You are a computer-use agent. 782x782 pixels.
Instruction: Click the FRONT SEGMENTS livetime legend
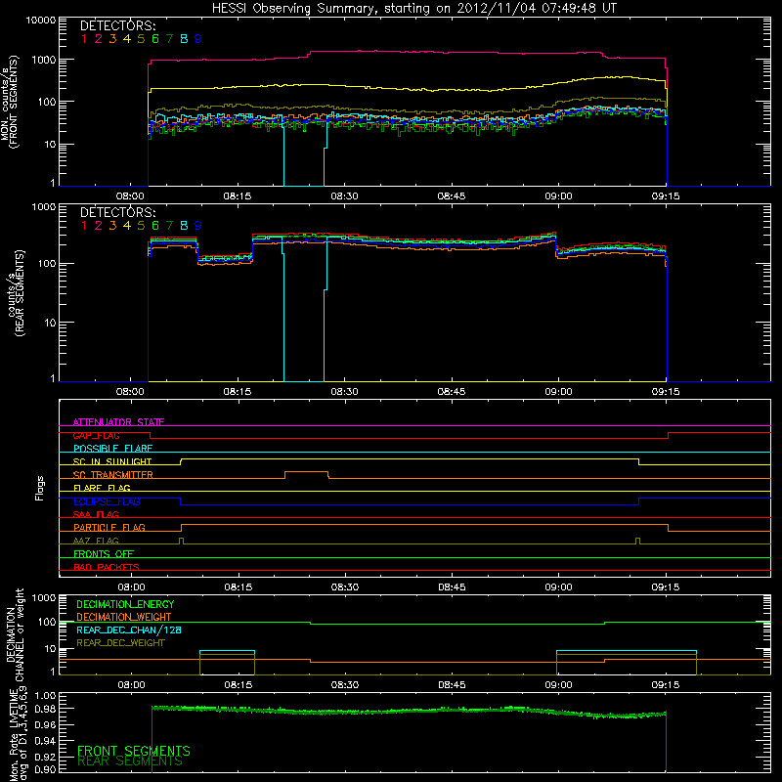click(x=134, y=751)
